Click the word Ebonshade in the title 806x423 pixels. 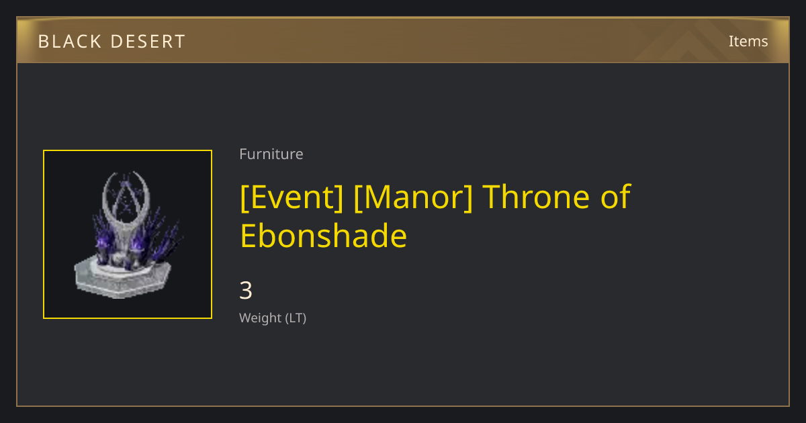tap(324, 236)
